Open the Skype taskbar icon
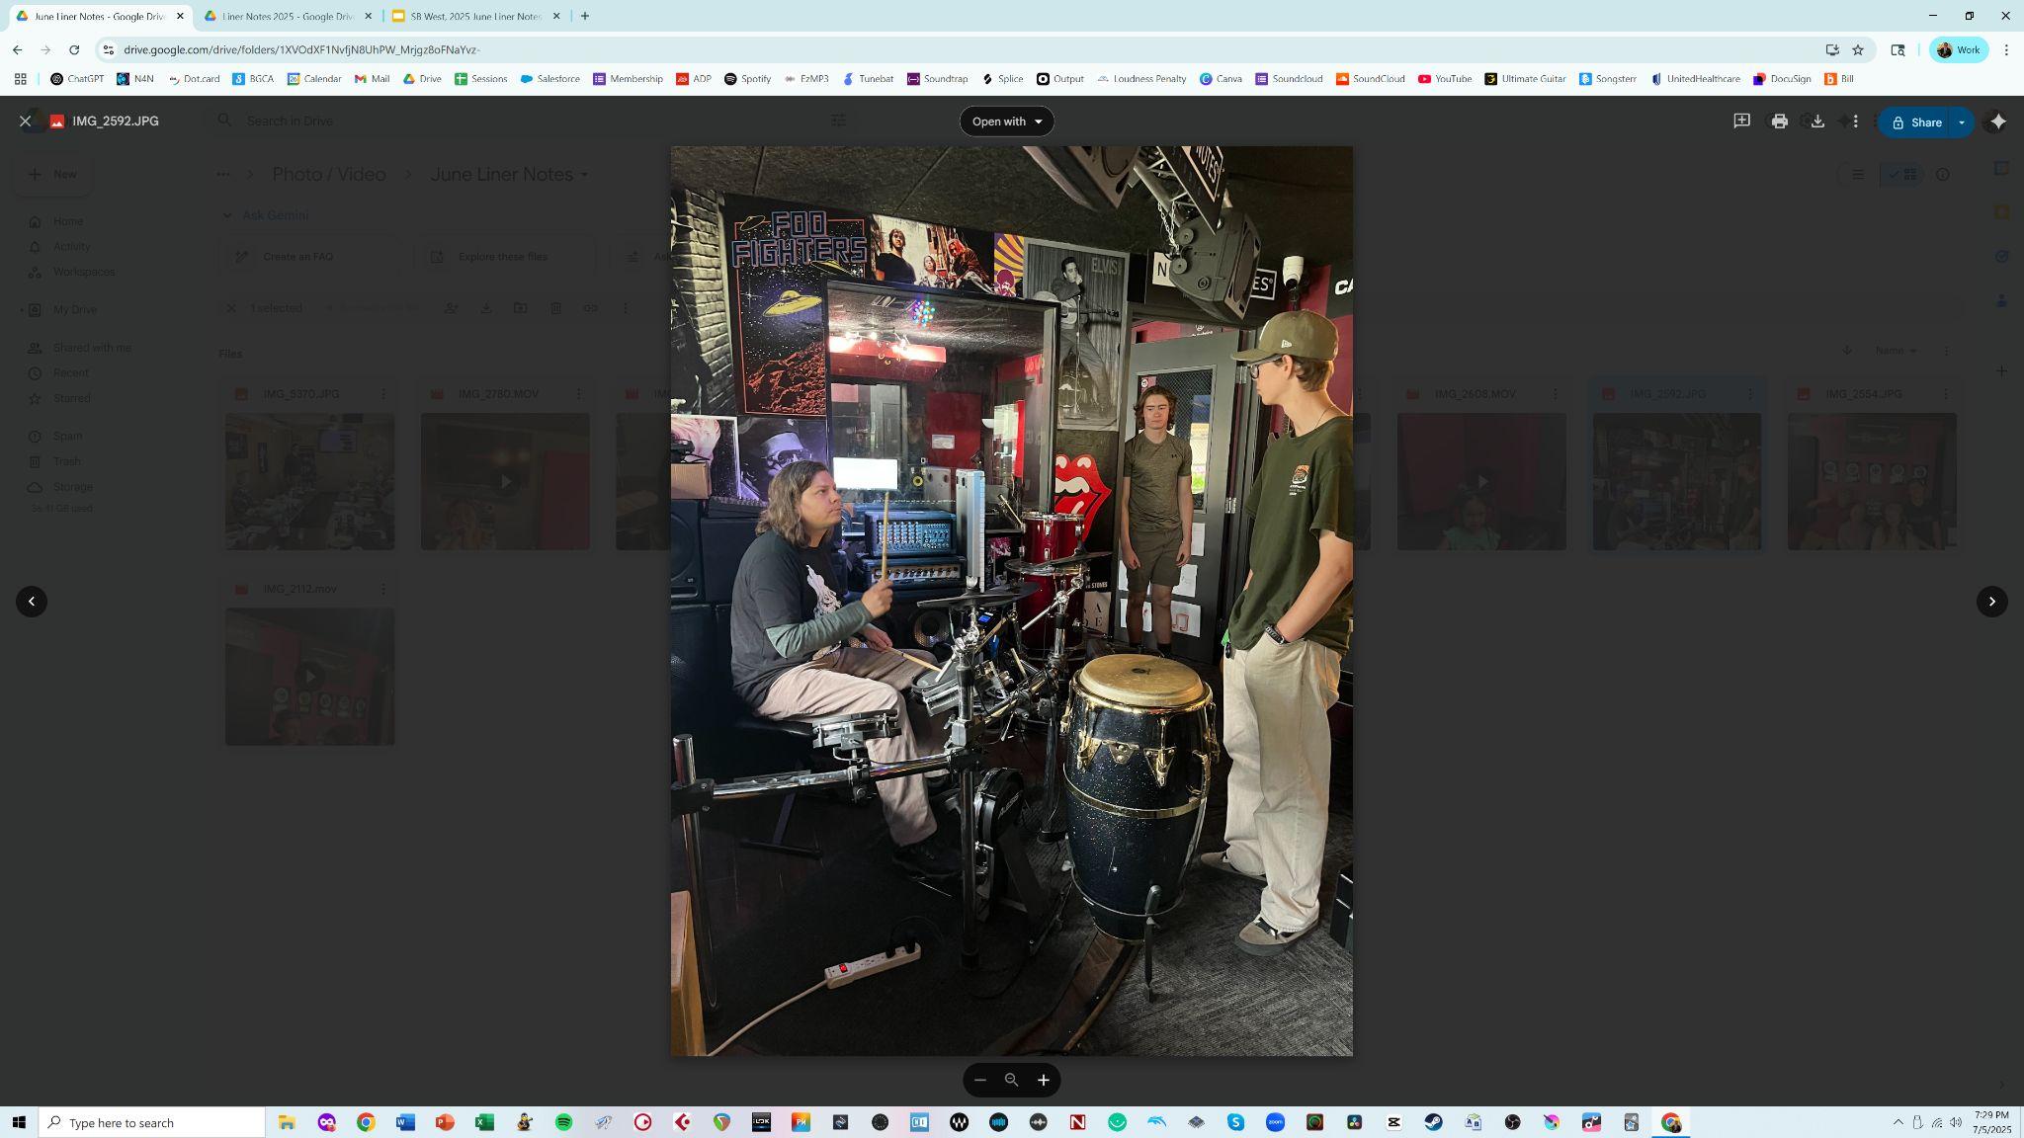 click(x=1235, y=1122)
